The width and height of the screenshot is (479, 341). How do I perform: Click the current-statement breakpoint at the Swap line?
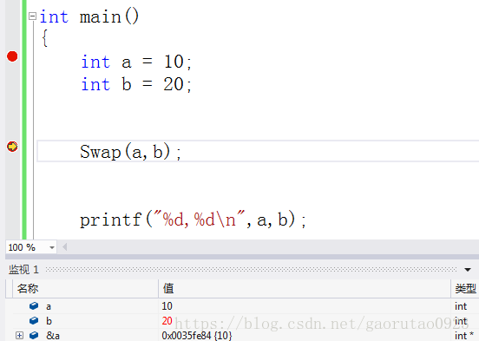tap(12, 147)
